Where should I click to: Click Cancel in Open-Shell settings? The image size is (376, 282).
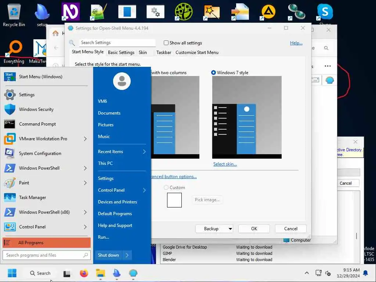(291, 229)
